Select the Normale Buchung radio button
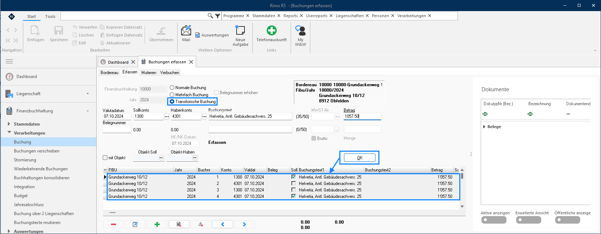The width and height of the screenshot is (601, 234). (172, 88)
